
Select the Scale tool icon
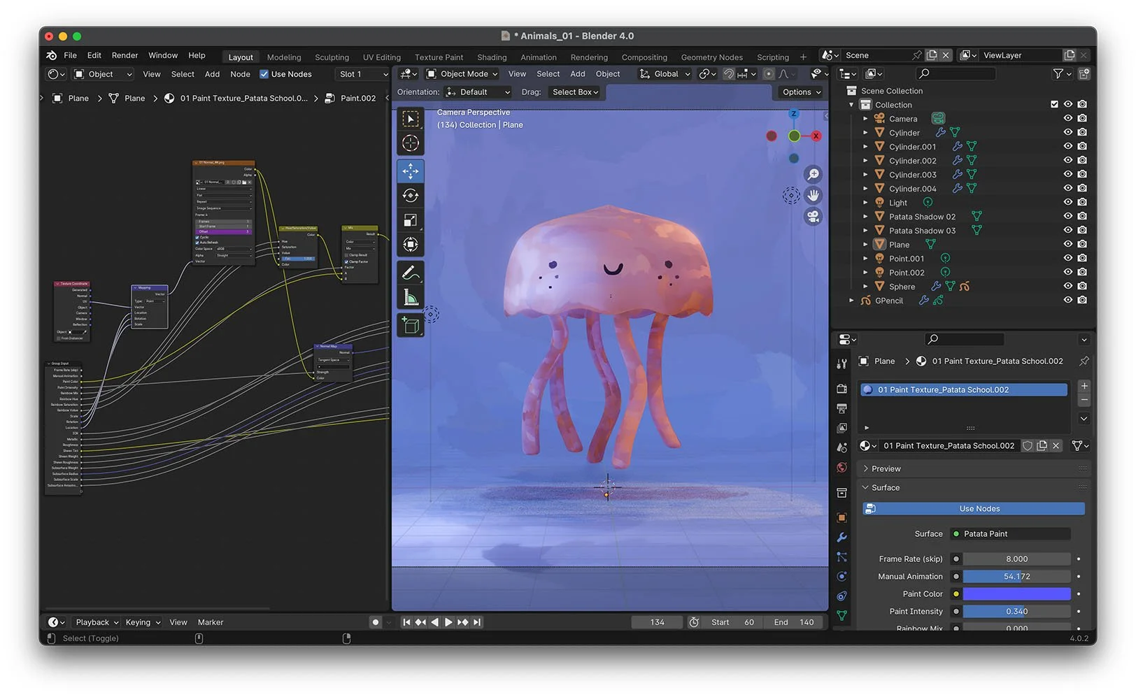(411, 220)
